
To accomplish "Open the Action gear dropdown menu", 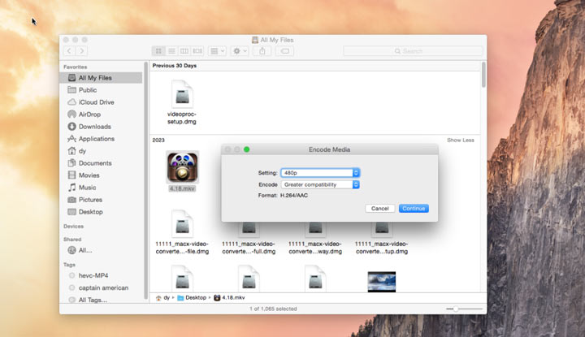I will pos(240,51).
